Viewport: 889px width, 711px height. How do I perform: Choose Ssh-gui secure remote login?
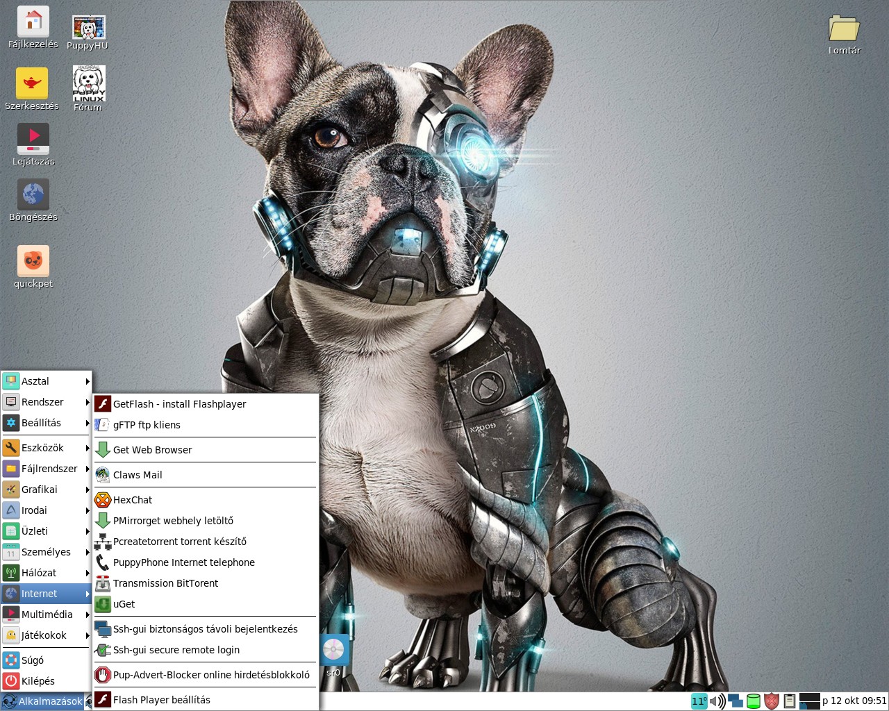[x=206, y=650]
